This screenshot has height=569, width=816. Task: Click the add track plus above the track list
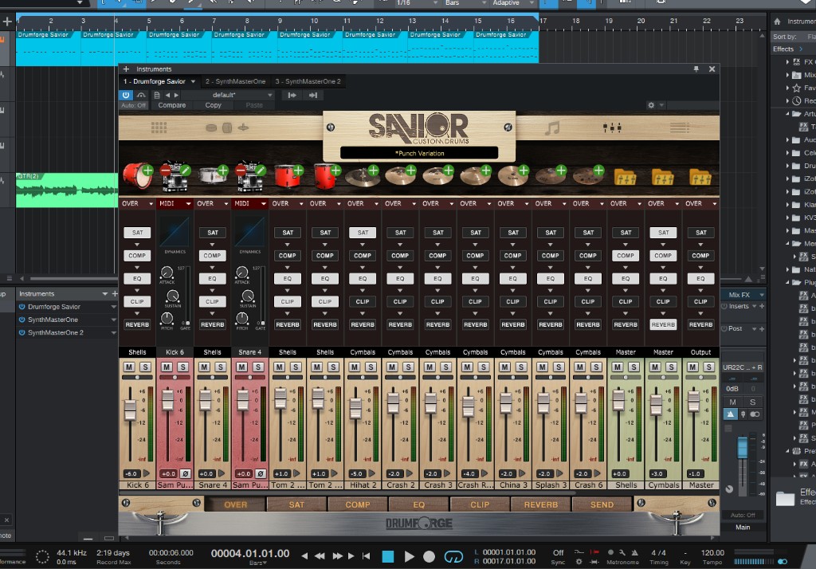tap(7, 22)
